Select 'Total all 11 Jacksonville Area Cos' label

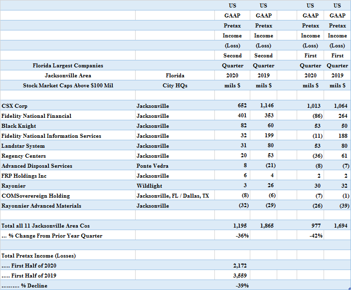coord(45,226)
